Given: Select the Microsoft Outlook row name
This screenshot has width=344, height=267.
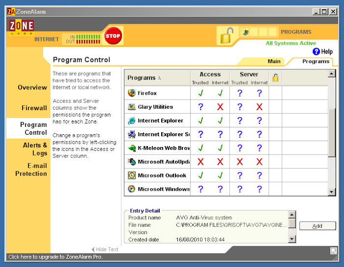Looking at the screenshot, I should point(162,176).
